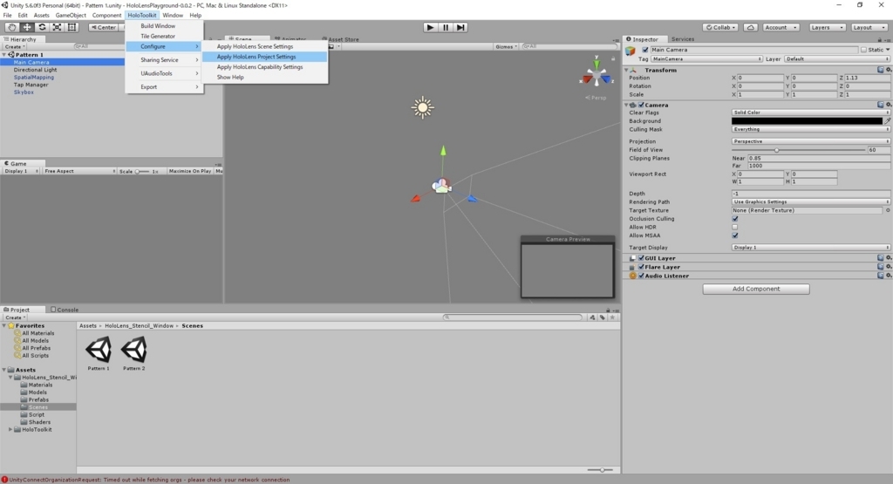Click Apply HoloLens Capability Settings
The width and height of the screenshot is (893, 484).
(265, 67)
